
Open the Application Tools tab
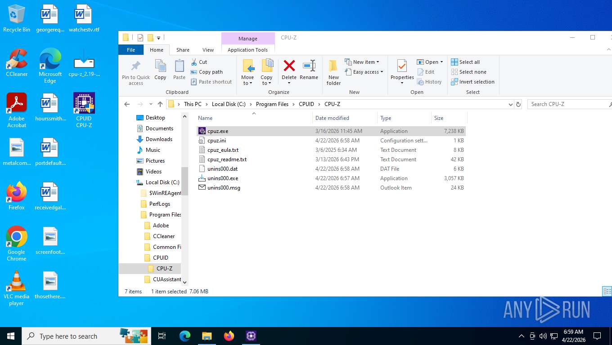coord(247,50)
